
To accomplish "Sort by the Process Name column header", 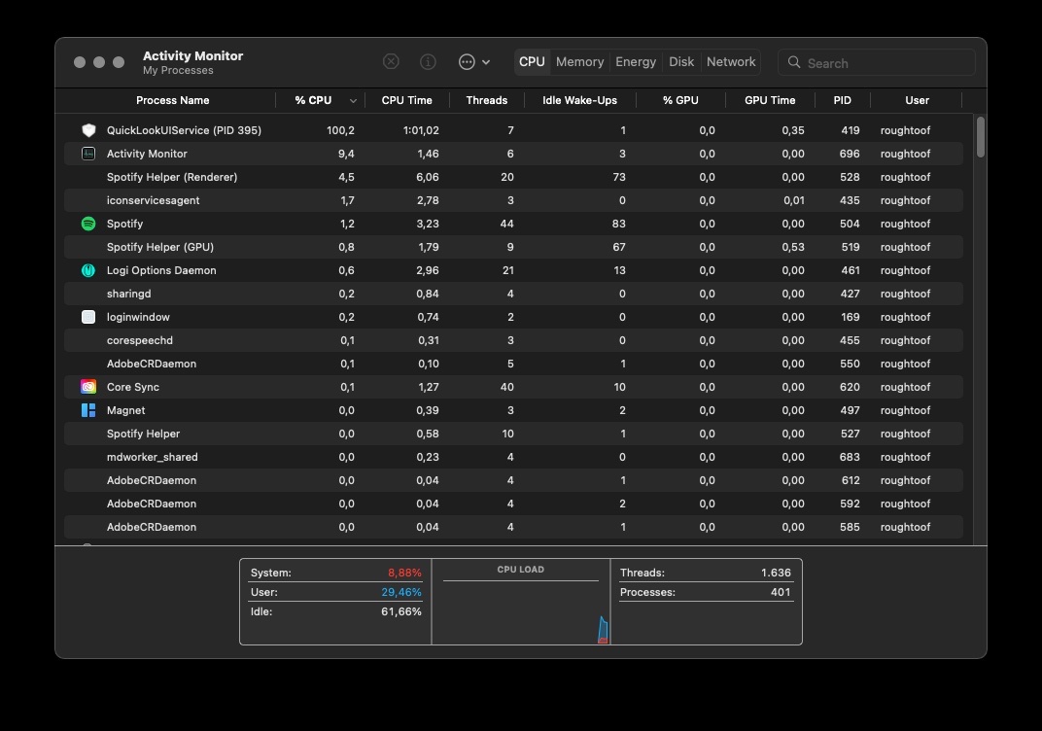I will tap(173, 100).
